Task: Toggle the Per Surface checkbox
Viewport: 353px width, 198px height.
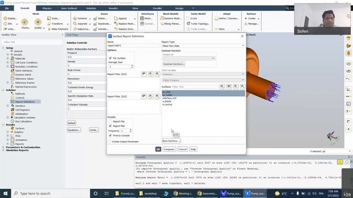Action: (x=110, y=58)
